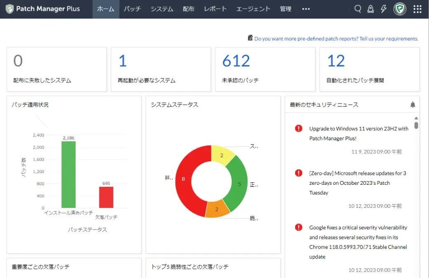
Task: Go to the 配布 tab
Action: 189,9
